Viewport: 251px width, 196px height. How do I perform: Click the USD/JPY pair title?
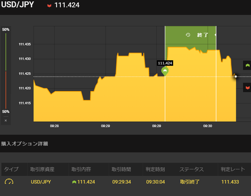(17, 5)
